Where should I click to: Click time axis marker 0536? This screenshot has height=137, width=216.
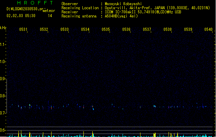point(126,29)
